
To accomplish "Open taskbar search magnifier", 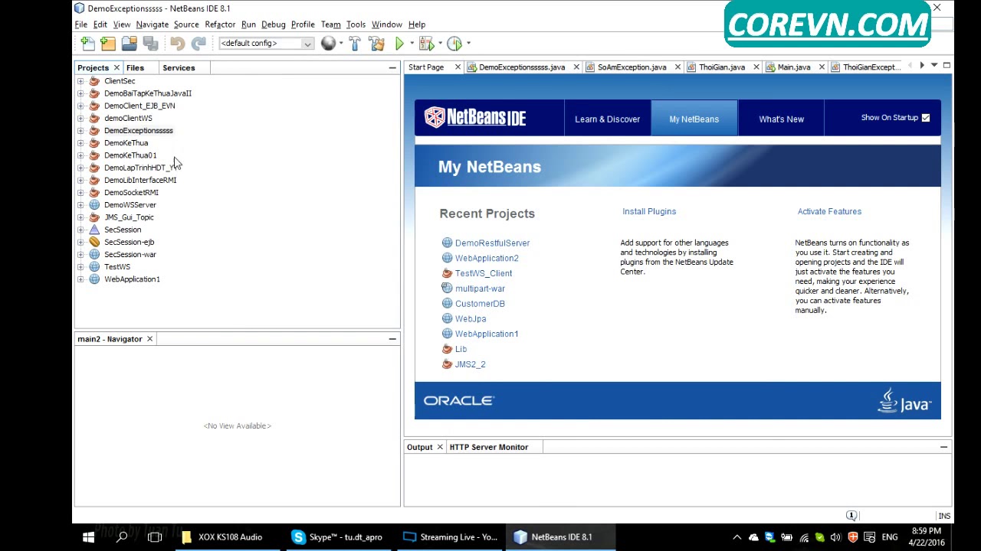I will (122, 537).
